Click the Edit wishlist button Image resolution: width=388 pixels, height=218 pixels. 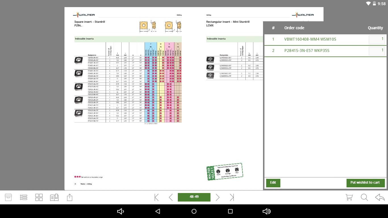273,183
